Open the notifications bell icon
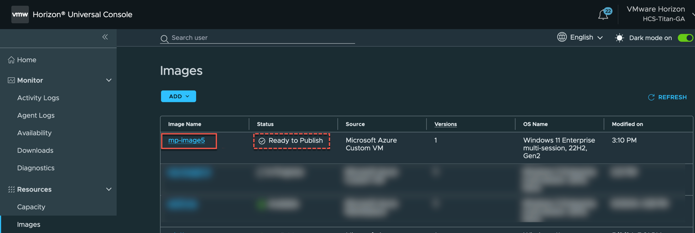 pos(603,15)
